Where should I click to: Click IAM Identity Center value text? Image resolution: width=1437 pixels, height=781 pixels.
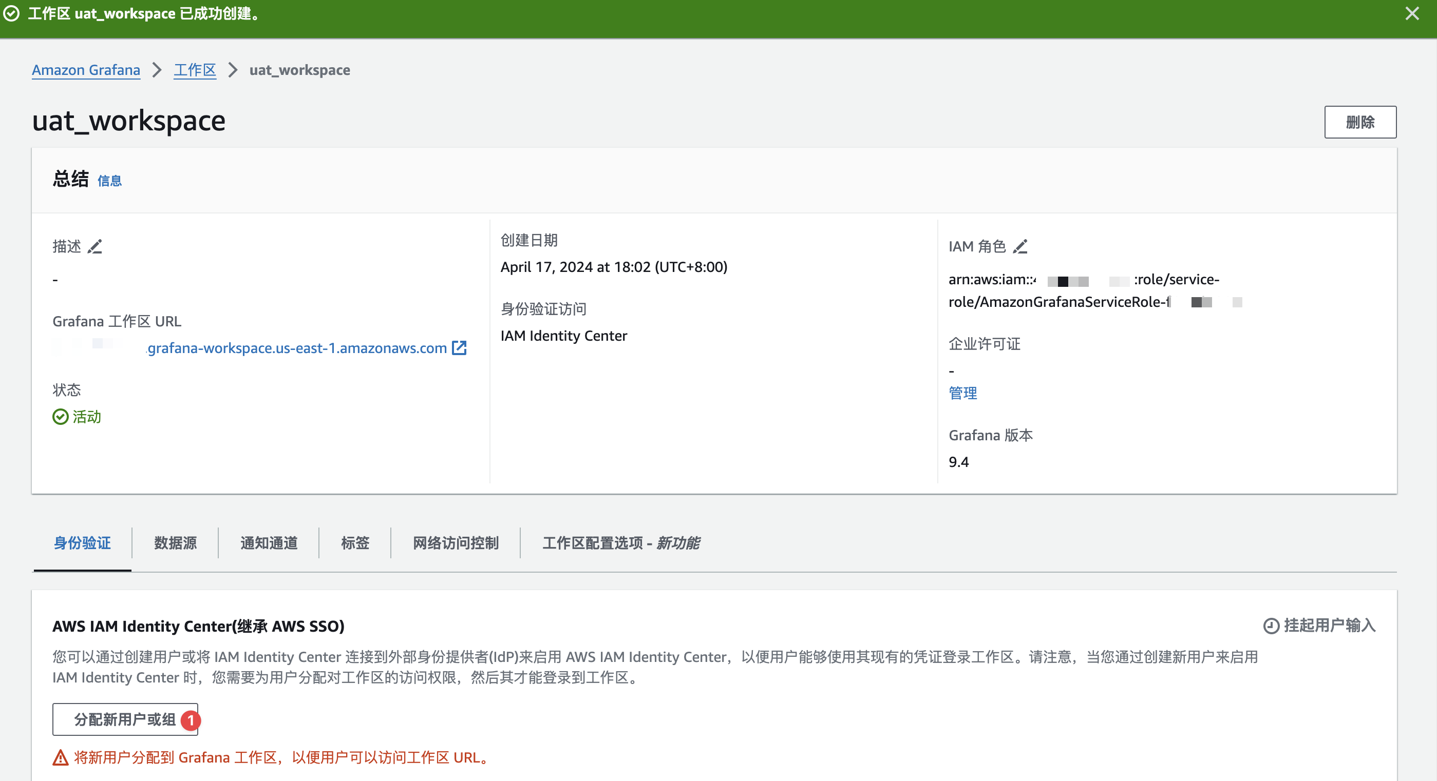[563, 336]
